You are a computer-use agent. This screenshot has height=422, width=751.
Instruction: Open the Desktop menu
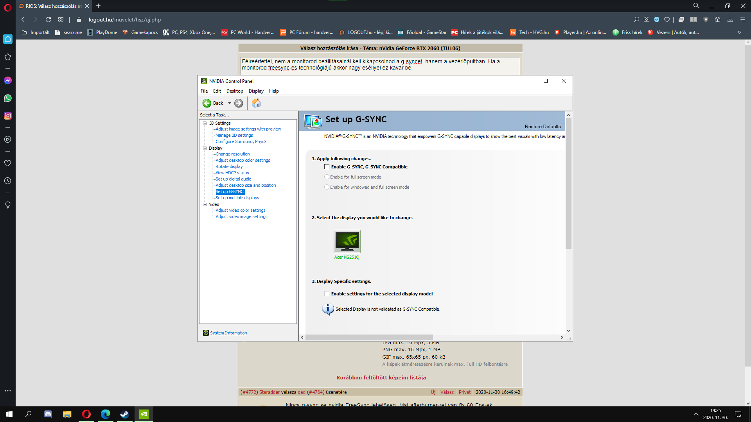[x=235, y=91]
